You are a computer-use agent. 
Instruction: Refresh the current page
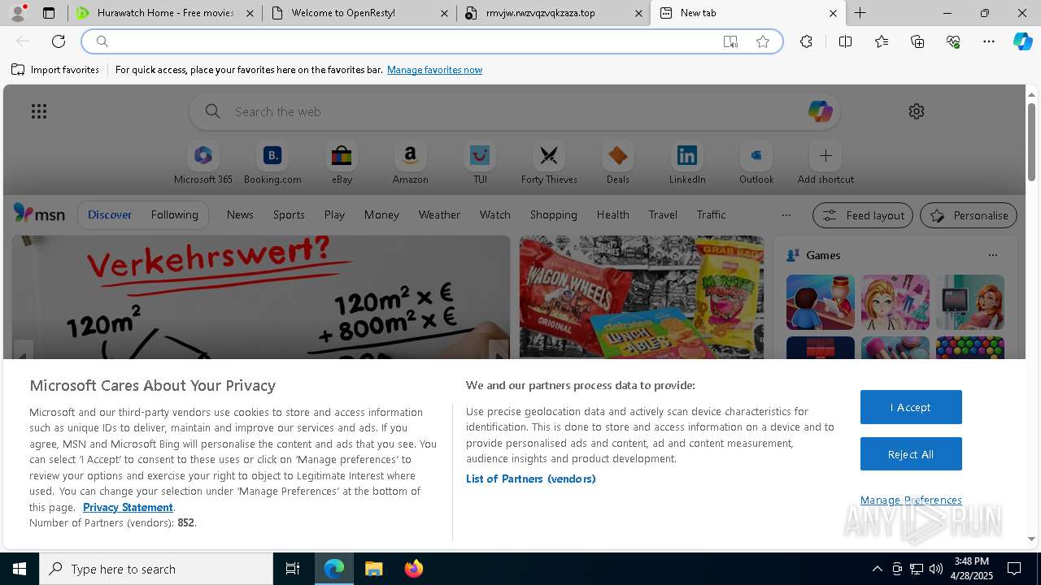(x=59, y=41)
